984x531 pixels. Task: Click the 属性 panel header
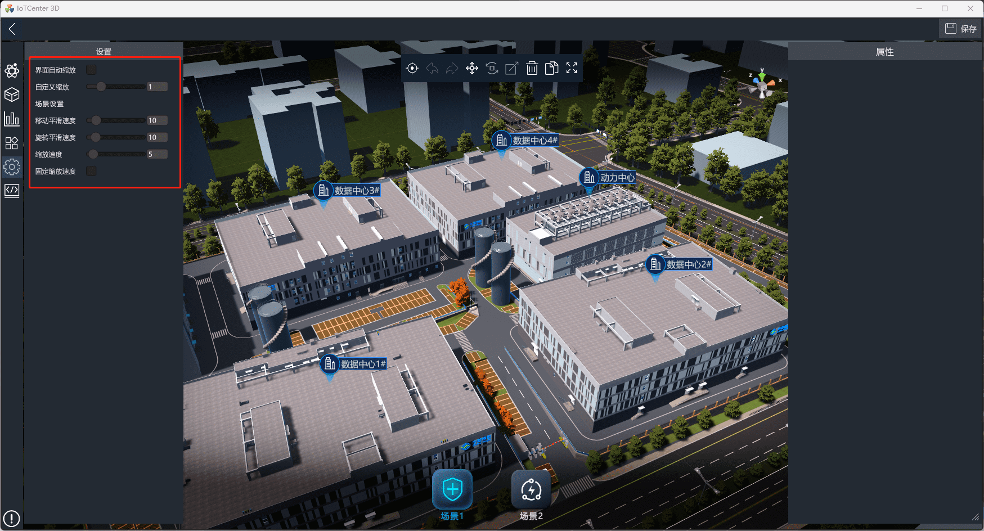tap(885, 52)
